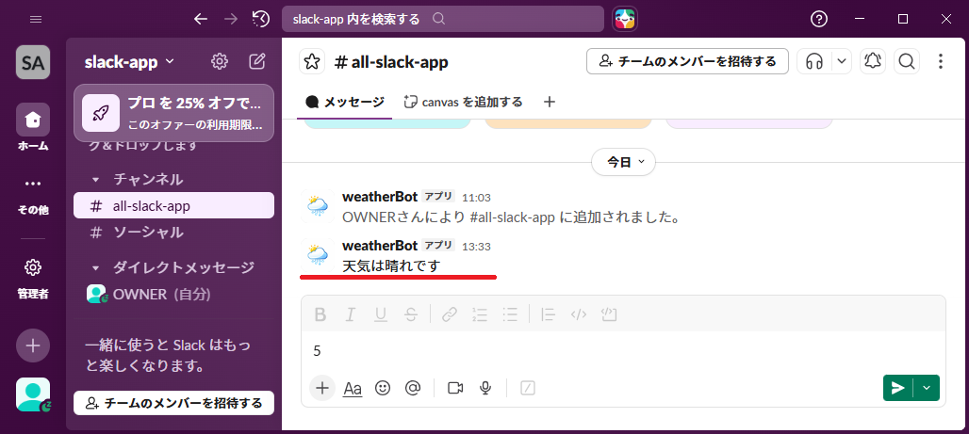Toggle blockquote formatting
Image resolution: width=969 pixels, height=434 pixels.
tap(549, 314)
